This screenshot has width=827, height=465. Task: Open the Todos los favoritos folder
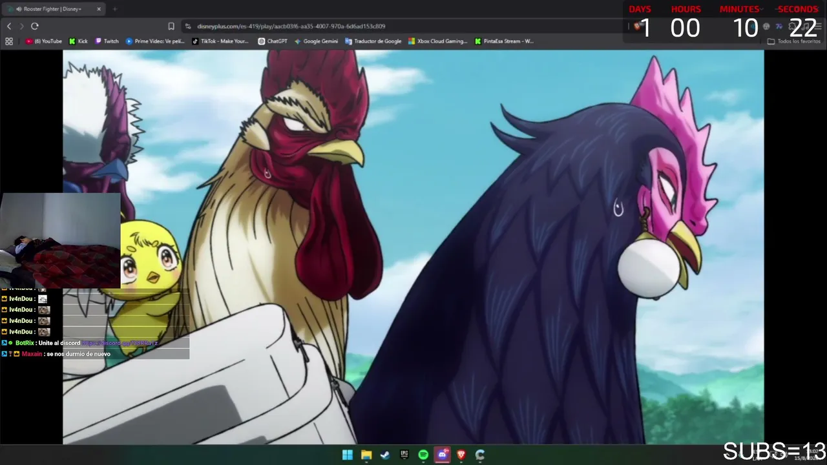(793, 41)
